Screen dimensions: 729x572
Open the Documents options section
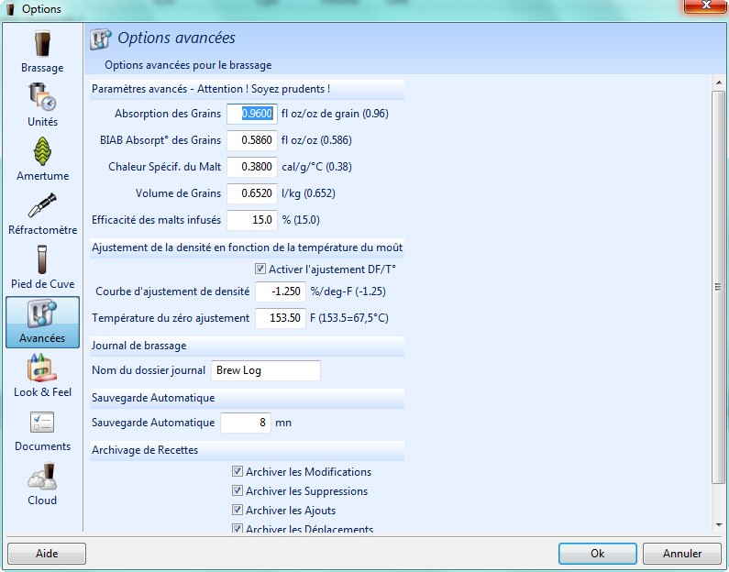pyautogui.click(x=42, y=429)
